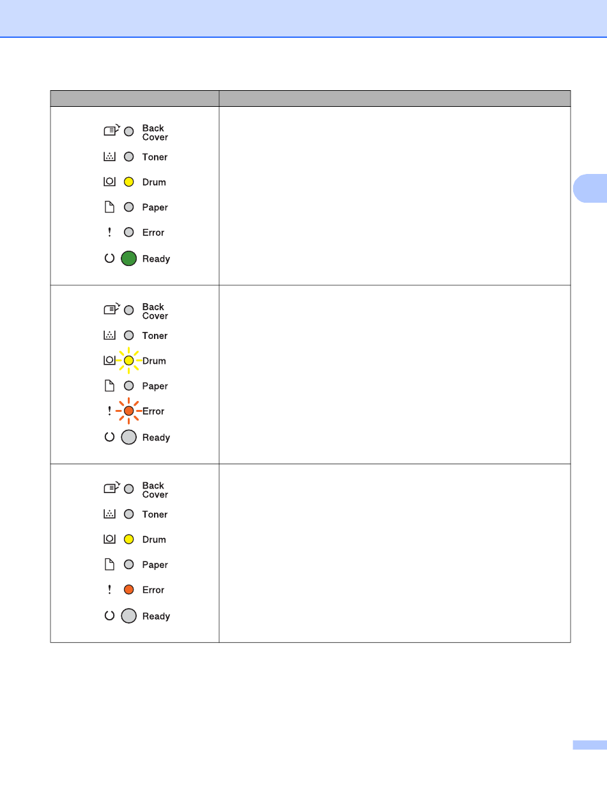This screenshot has height=786, width=607.
Task: Click the Paper icon in second panel
Action: [109, 386]
